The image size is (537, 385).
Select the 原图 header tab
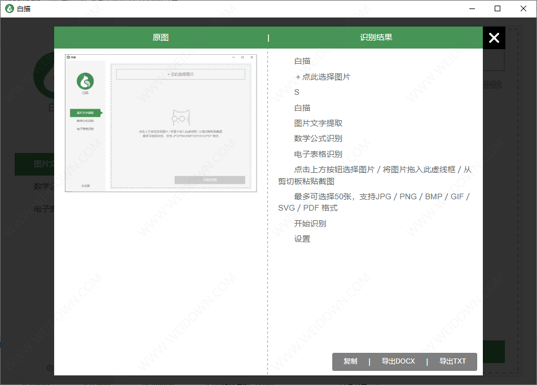click(161, 37)
